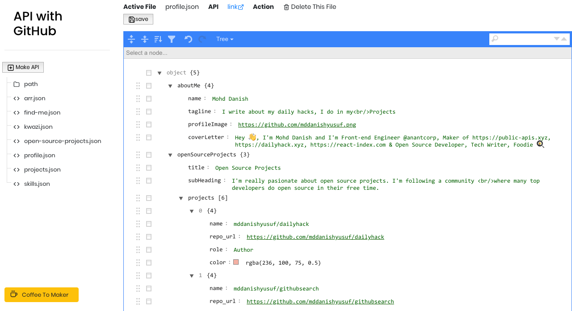Open kwazi.json in the file list

click(38, 127)
